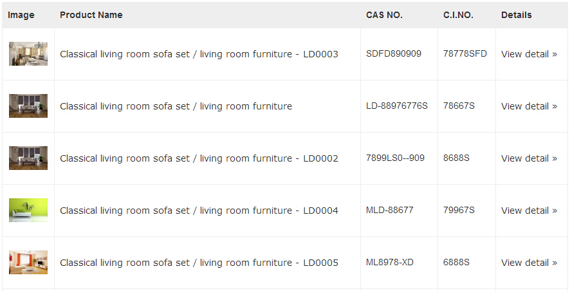The height and width of the screenshot is (291, 570).
Task: Click the CAS number ML8978-XD cell
Action: pyautogui.click(x=390, y=263)
